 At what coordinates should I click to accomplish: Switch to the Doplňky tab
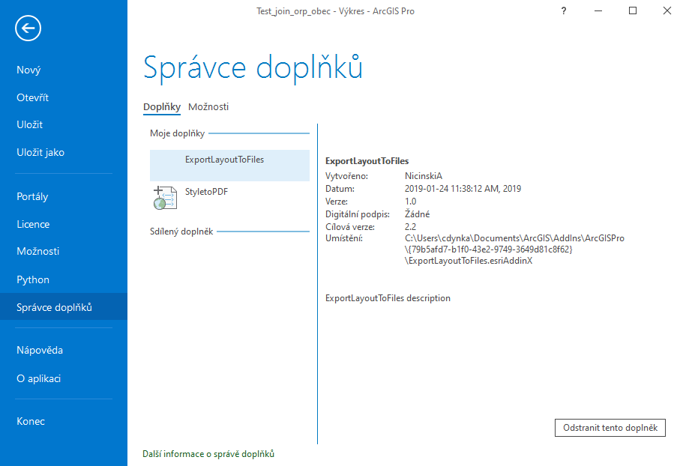[x=162, y=106]
